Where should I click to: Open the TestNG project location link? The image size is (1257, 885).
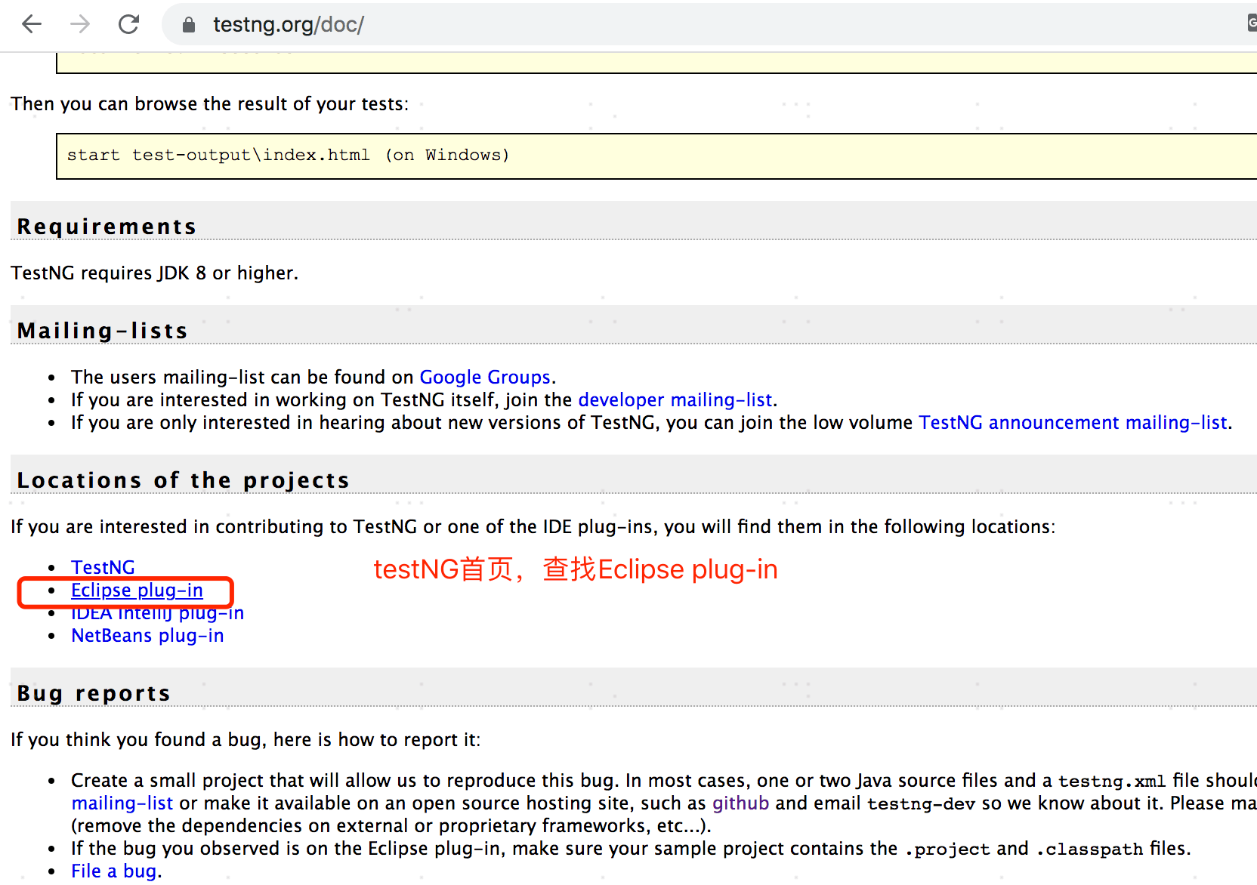point(103,567)
